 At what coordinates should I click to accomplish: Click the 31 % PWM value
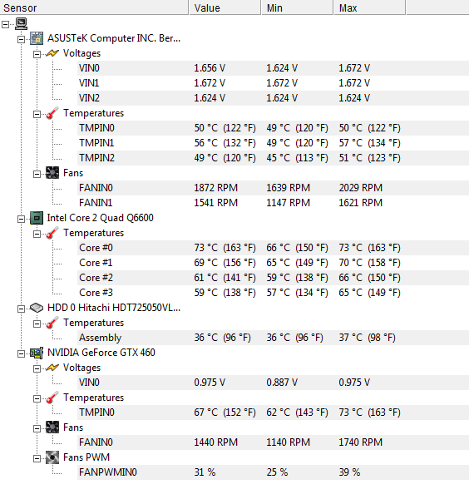click(x=205, y=472)
